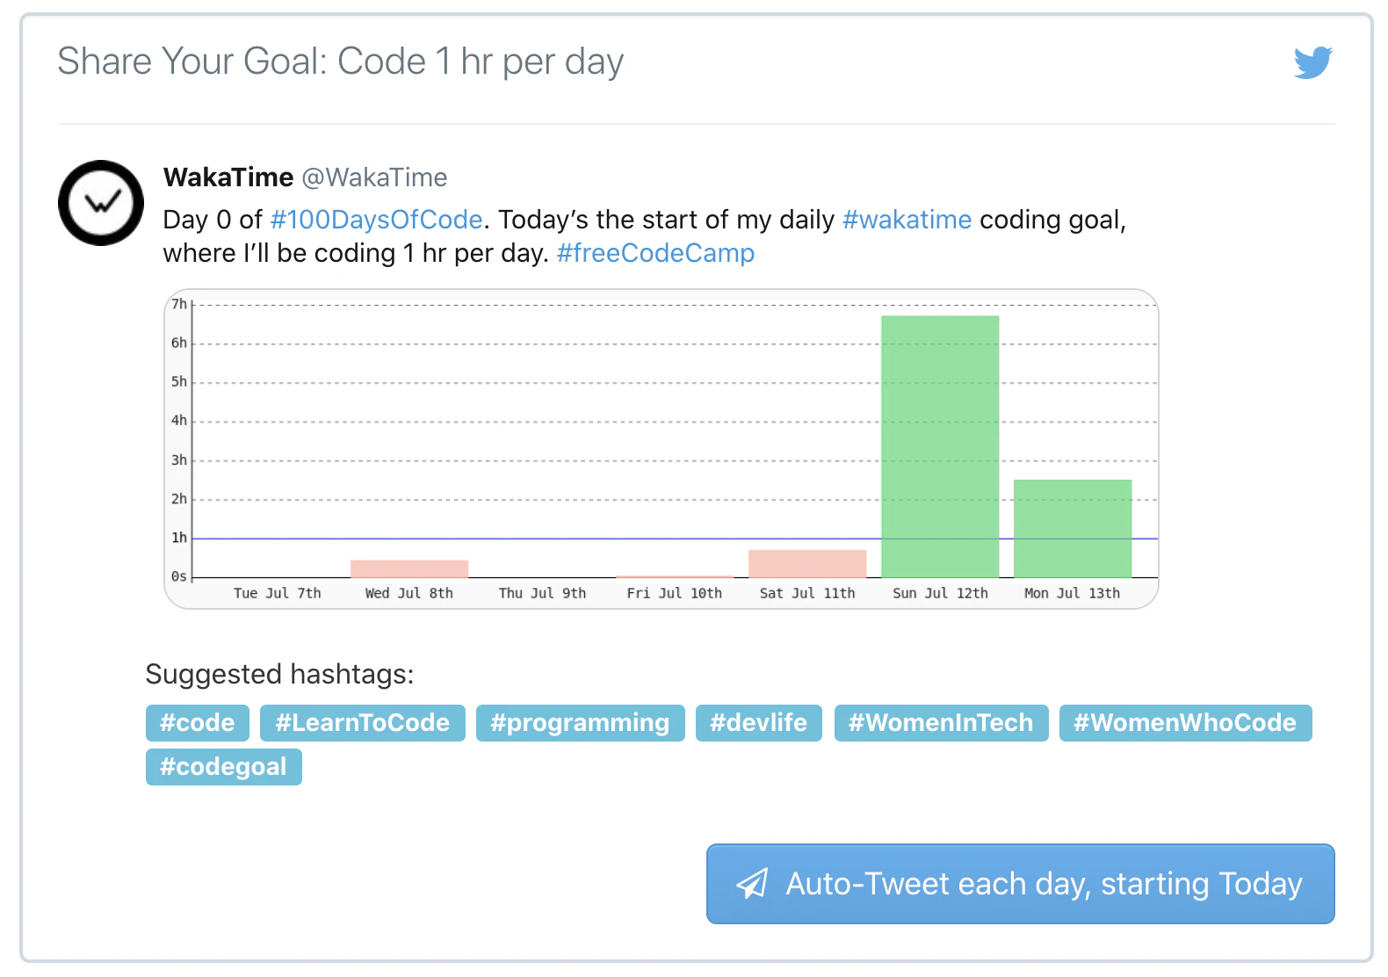Click the WakaTime display name
Viewport: 1388px width, 977px height.
(228, 177)
